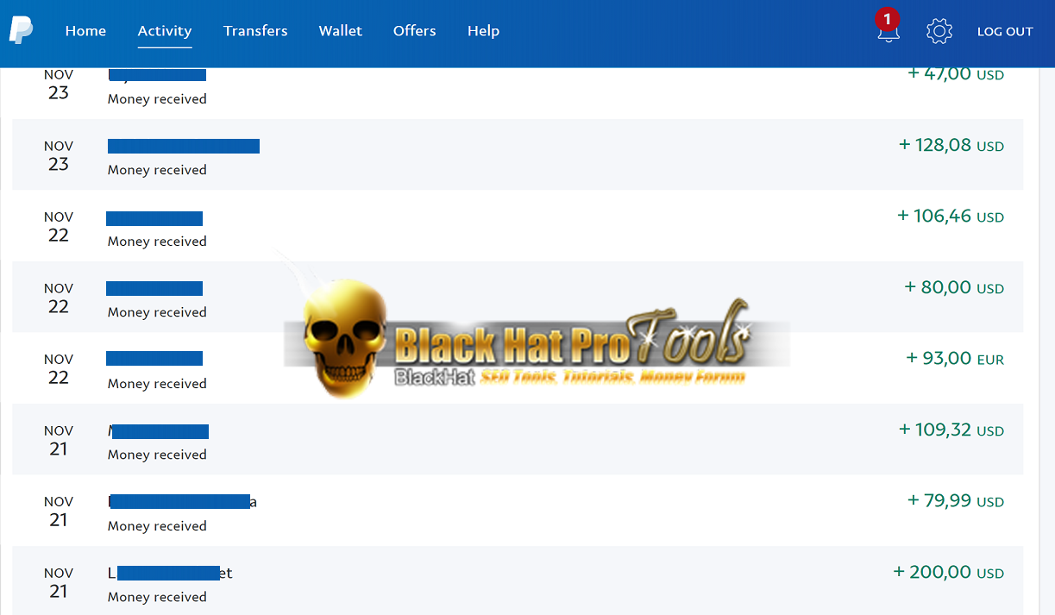Screen dimensions: 1055x615
Task: Open the + 200,00 USD transaction
Action: click(x=518, y=580)
